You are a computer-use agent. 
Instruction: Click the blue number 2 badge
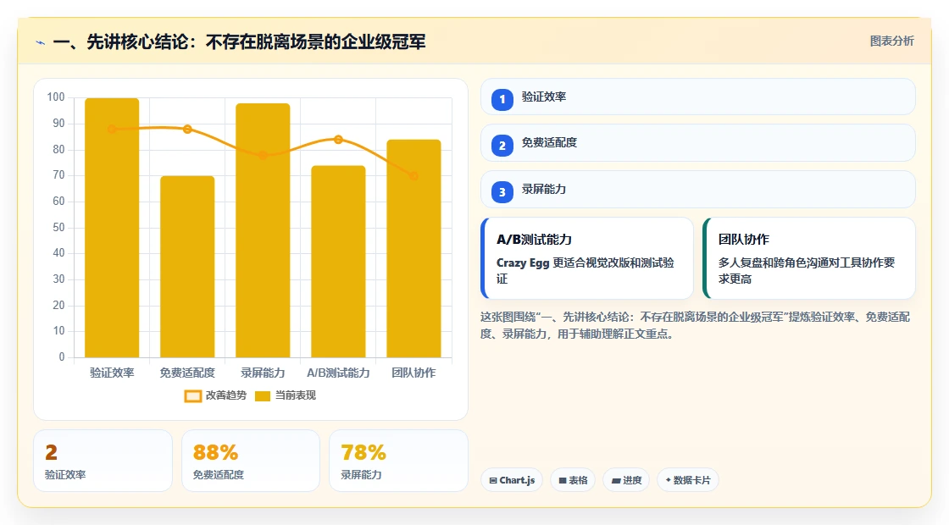(x=502, y=145)
